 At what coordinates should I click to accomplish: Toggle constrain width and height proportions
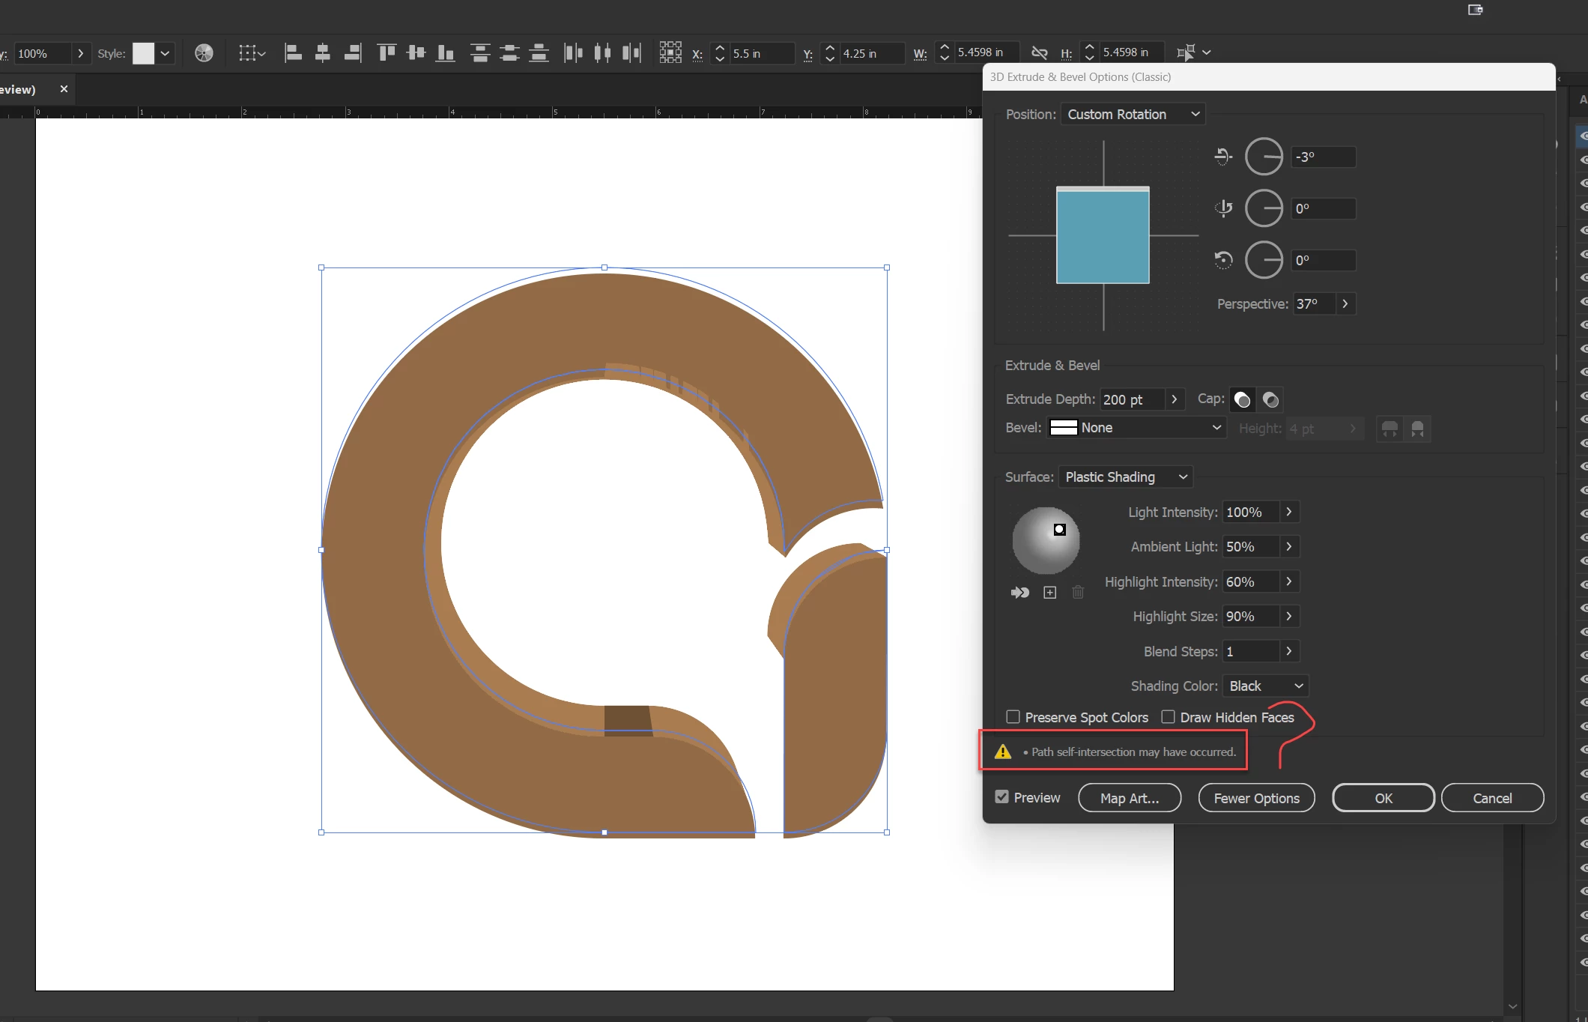point(1039,52)
